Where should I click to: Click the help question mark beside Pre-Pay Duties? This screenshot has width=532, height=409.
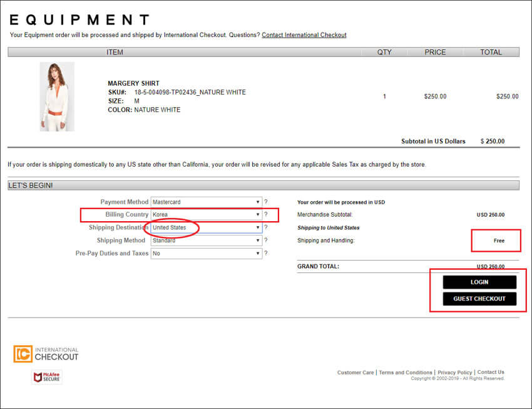(x=266, y=253)
